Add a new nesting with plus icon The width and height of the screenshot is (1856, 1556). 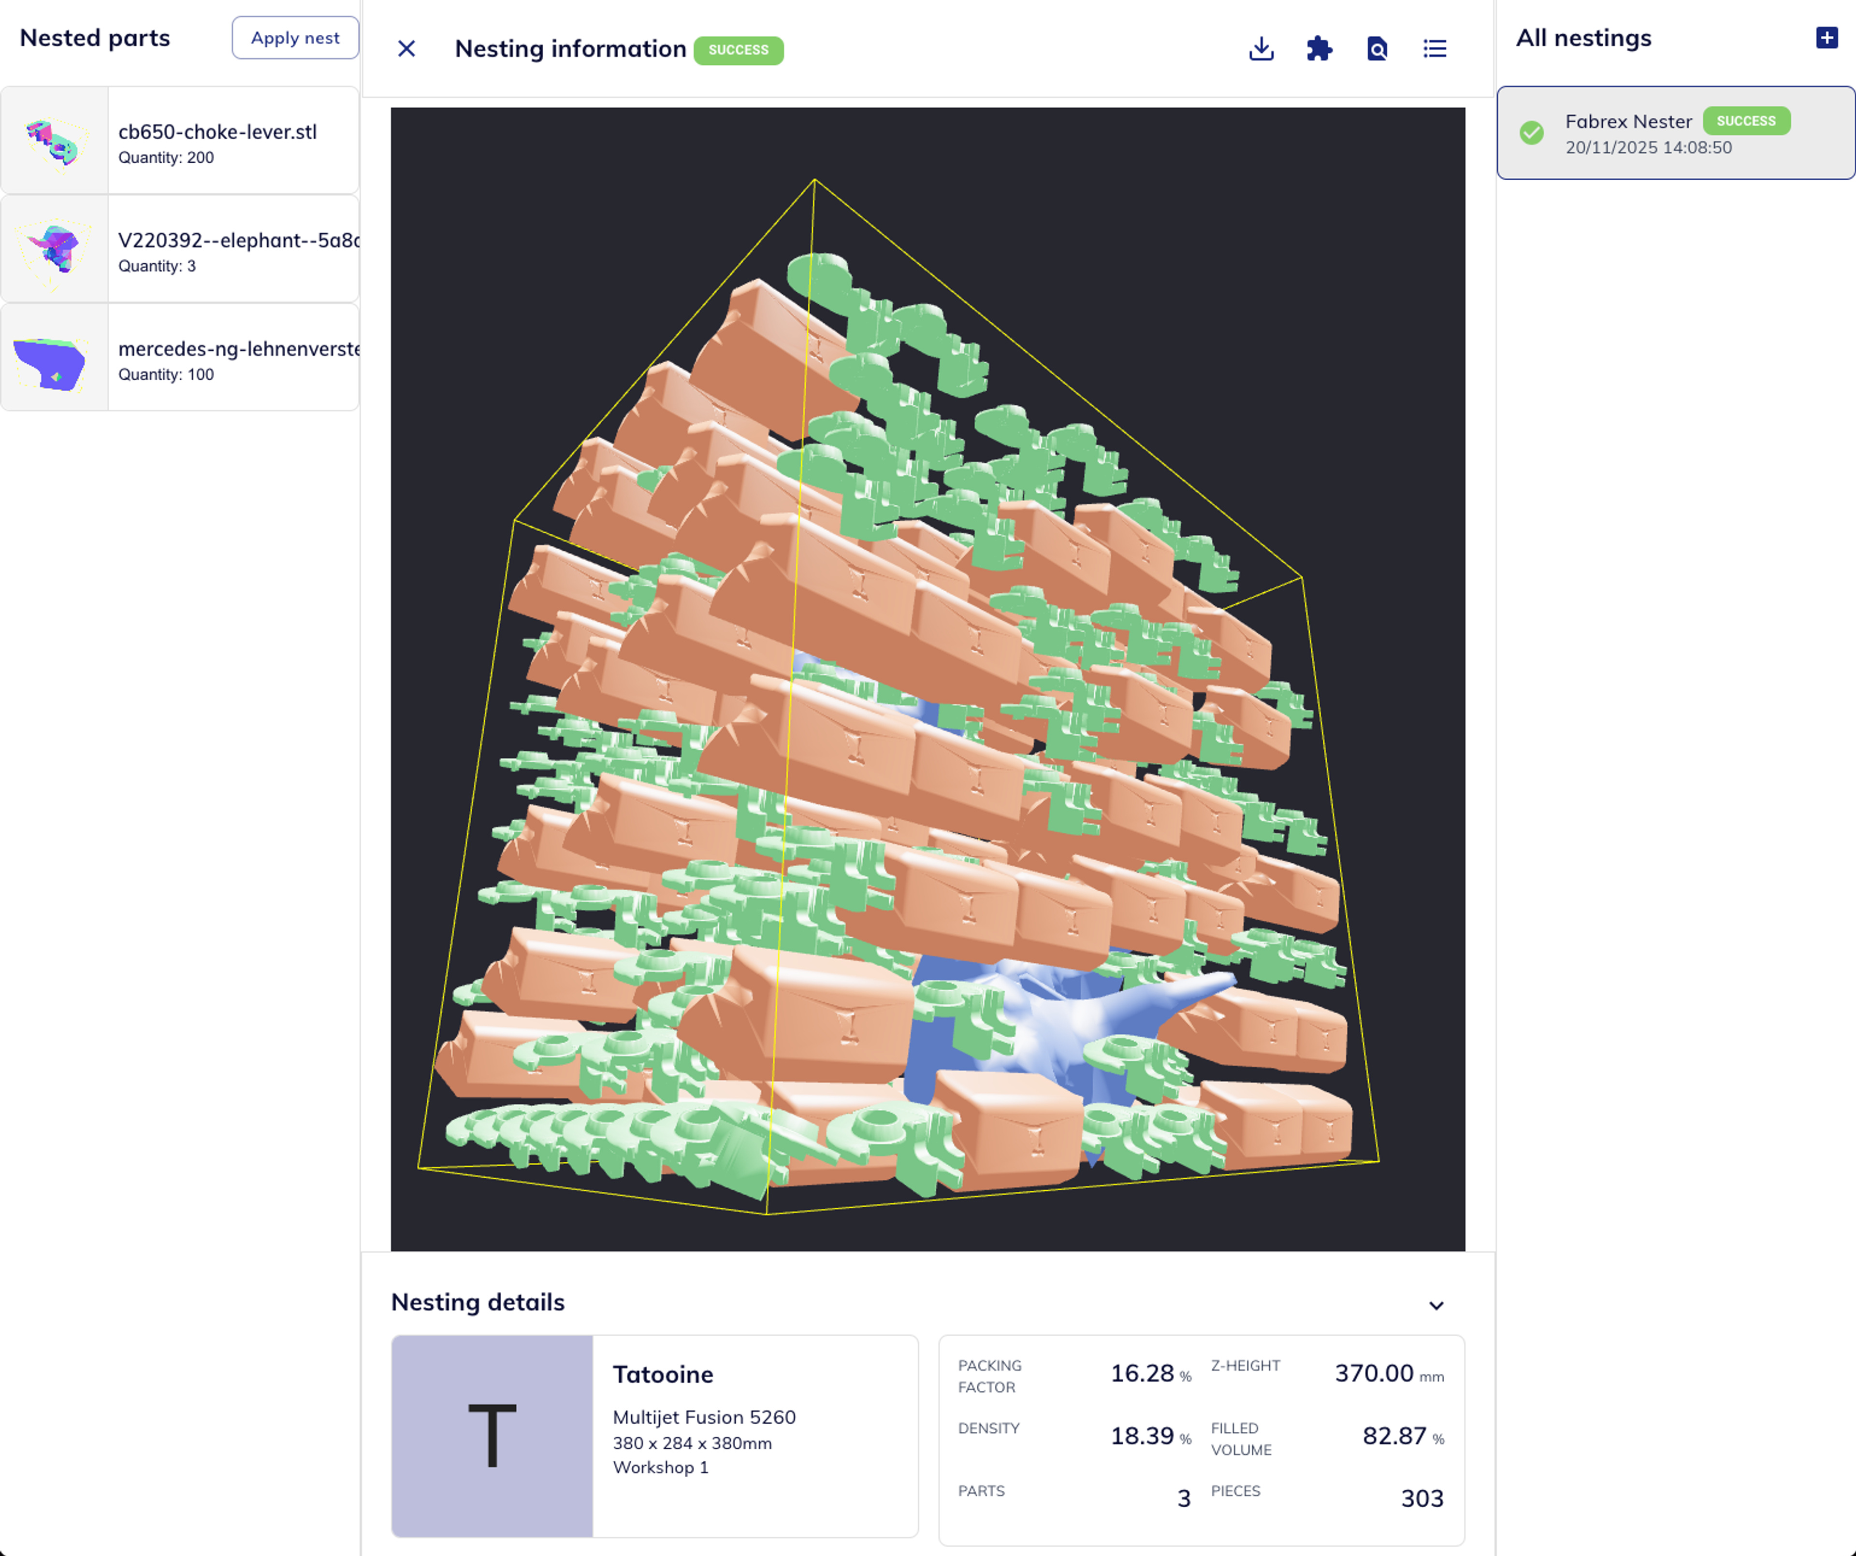pyautogui.click(x=1826, y=38)
